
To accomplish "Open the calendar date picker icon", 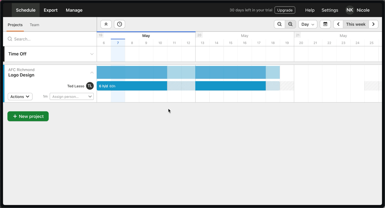I will coord(325,24).
